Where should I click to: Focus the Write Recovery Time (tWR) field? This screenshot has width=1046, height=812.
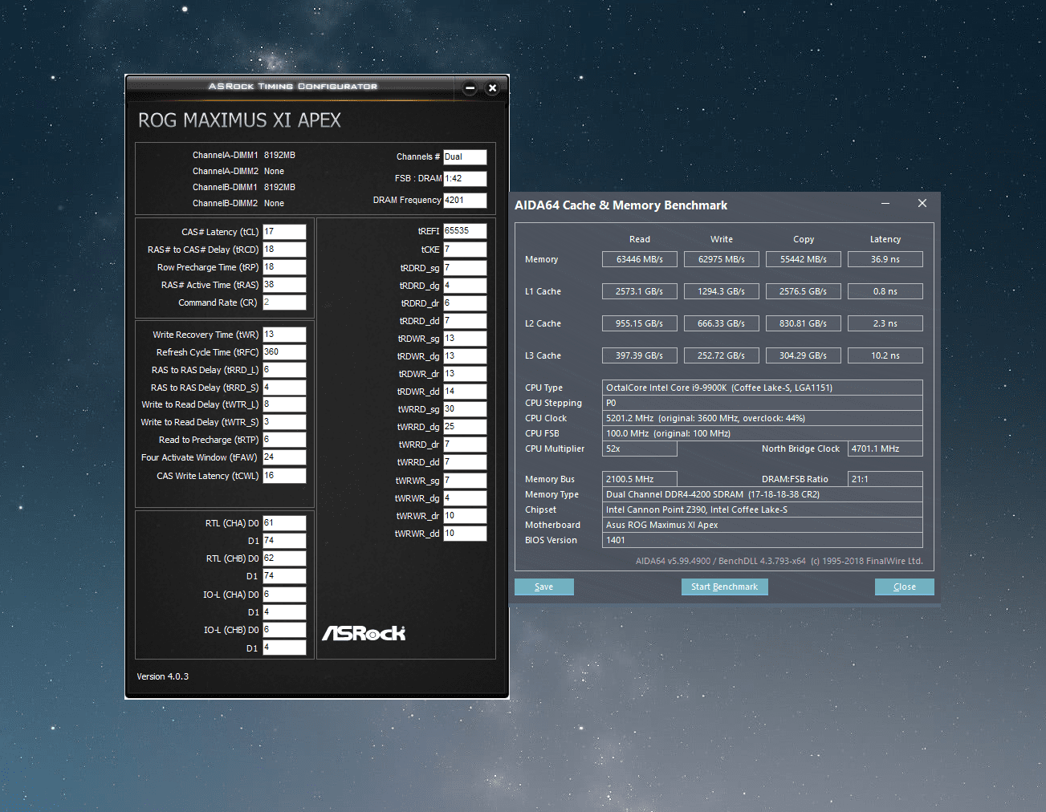coord(284,335)
